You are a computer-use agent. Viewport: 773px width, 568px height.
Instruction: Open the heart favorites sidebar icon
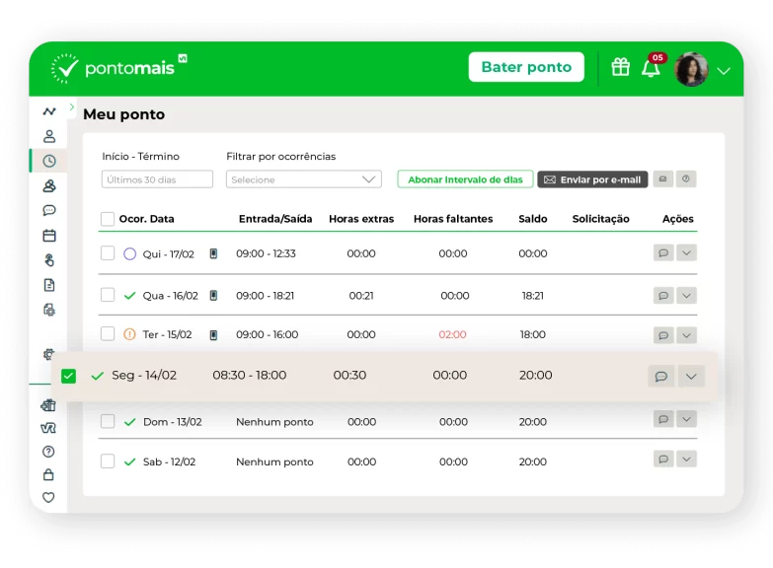[x=48, y=498]
